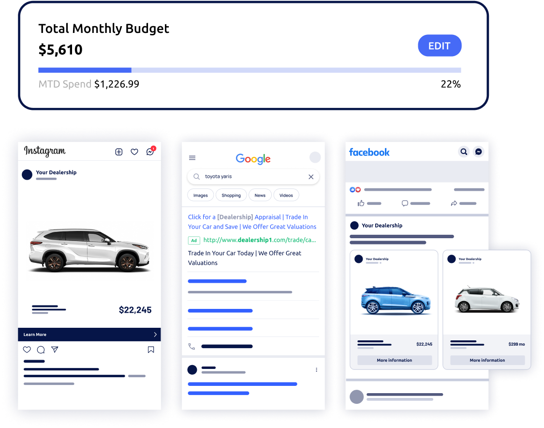Open Google hamburger menu

pos(192,158)
